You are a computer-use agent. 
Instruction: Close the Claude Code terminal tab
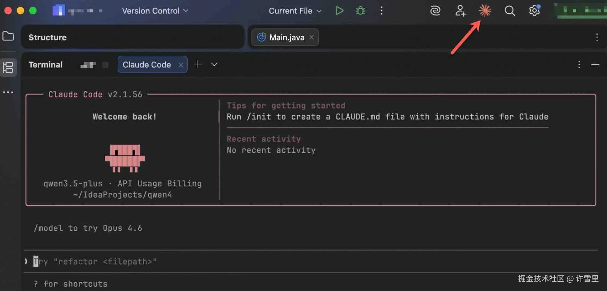point(181,65)
